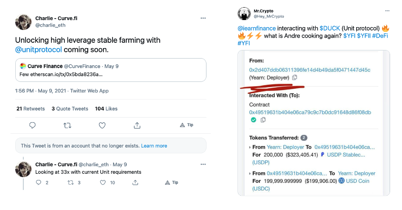The width and height of the screenshot is (402, 210).
Task: Open the 0x2d407ddb From address link
Action: click(309, 70)
